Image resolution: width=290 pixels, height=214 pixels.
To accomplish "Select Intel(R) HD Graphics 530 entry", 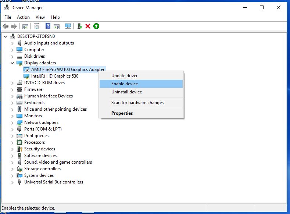I will coord(55,76).
